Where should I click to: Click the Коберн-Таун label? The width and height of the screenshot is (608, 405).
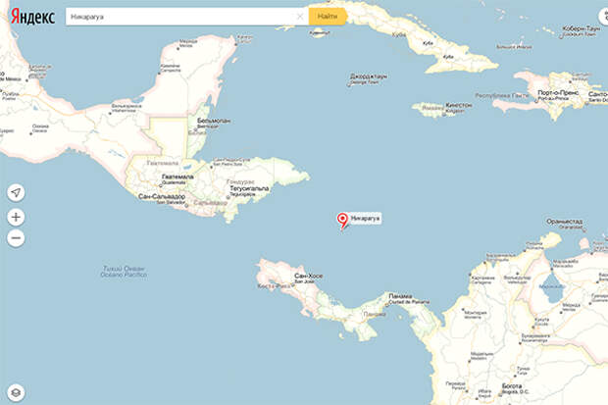coord(582,28)
